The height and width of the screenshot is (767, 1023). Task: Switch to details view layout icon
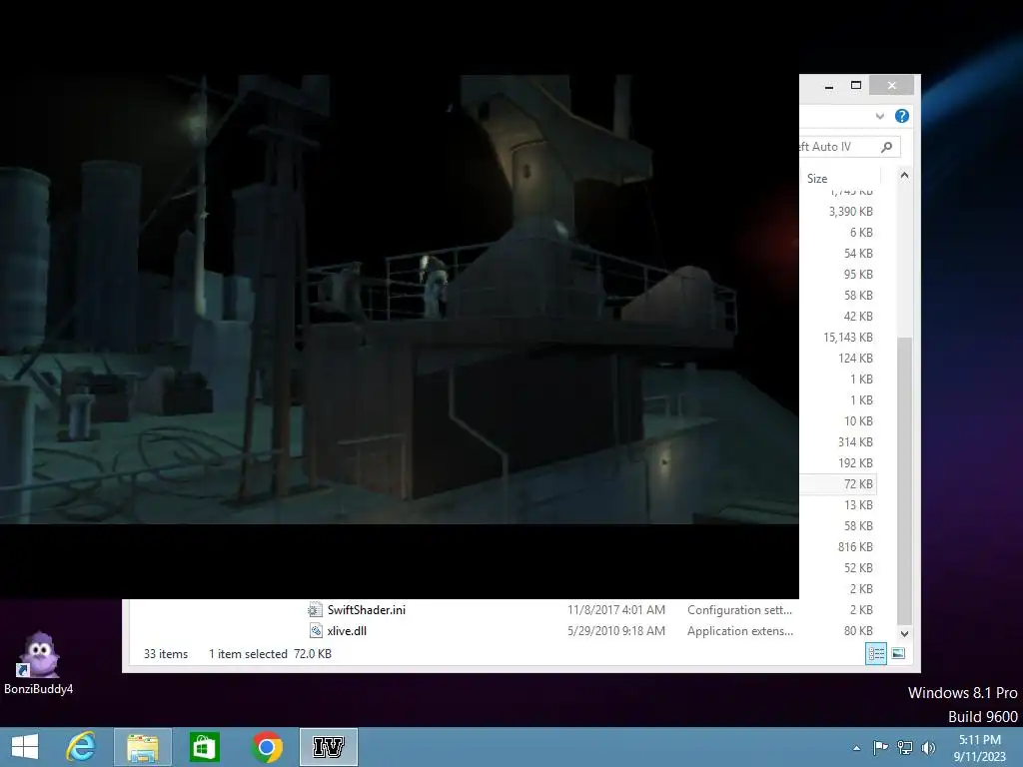tap(875, 653)
